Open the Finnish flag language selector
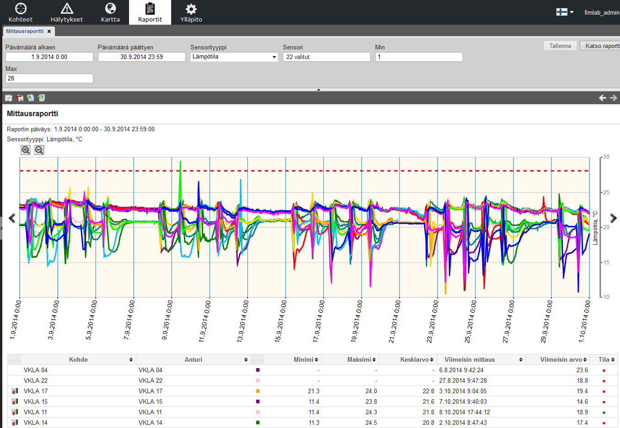This screenshot has width=620, height=428. [x=565, y=12]
